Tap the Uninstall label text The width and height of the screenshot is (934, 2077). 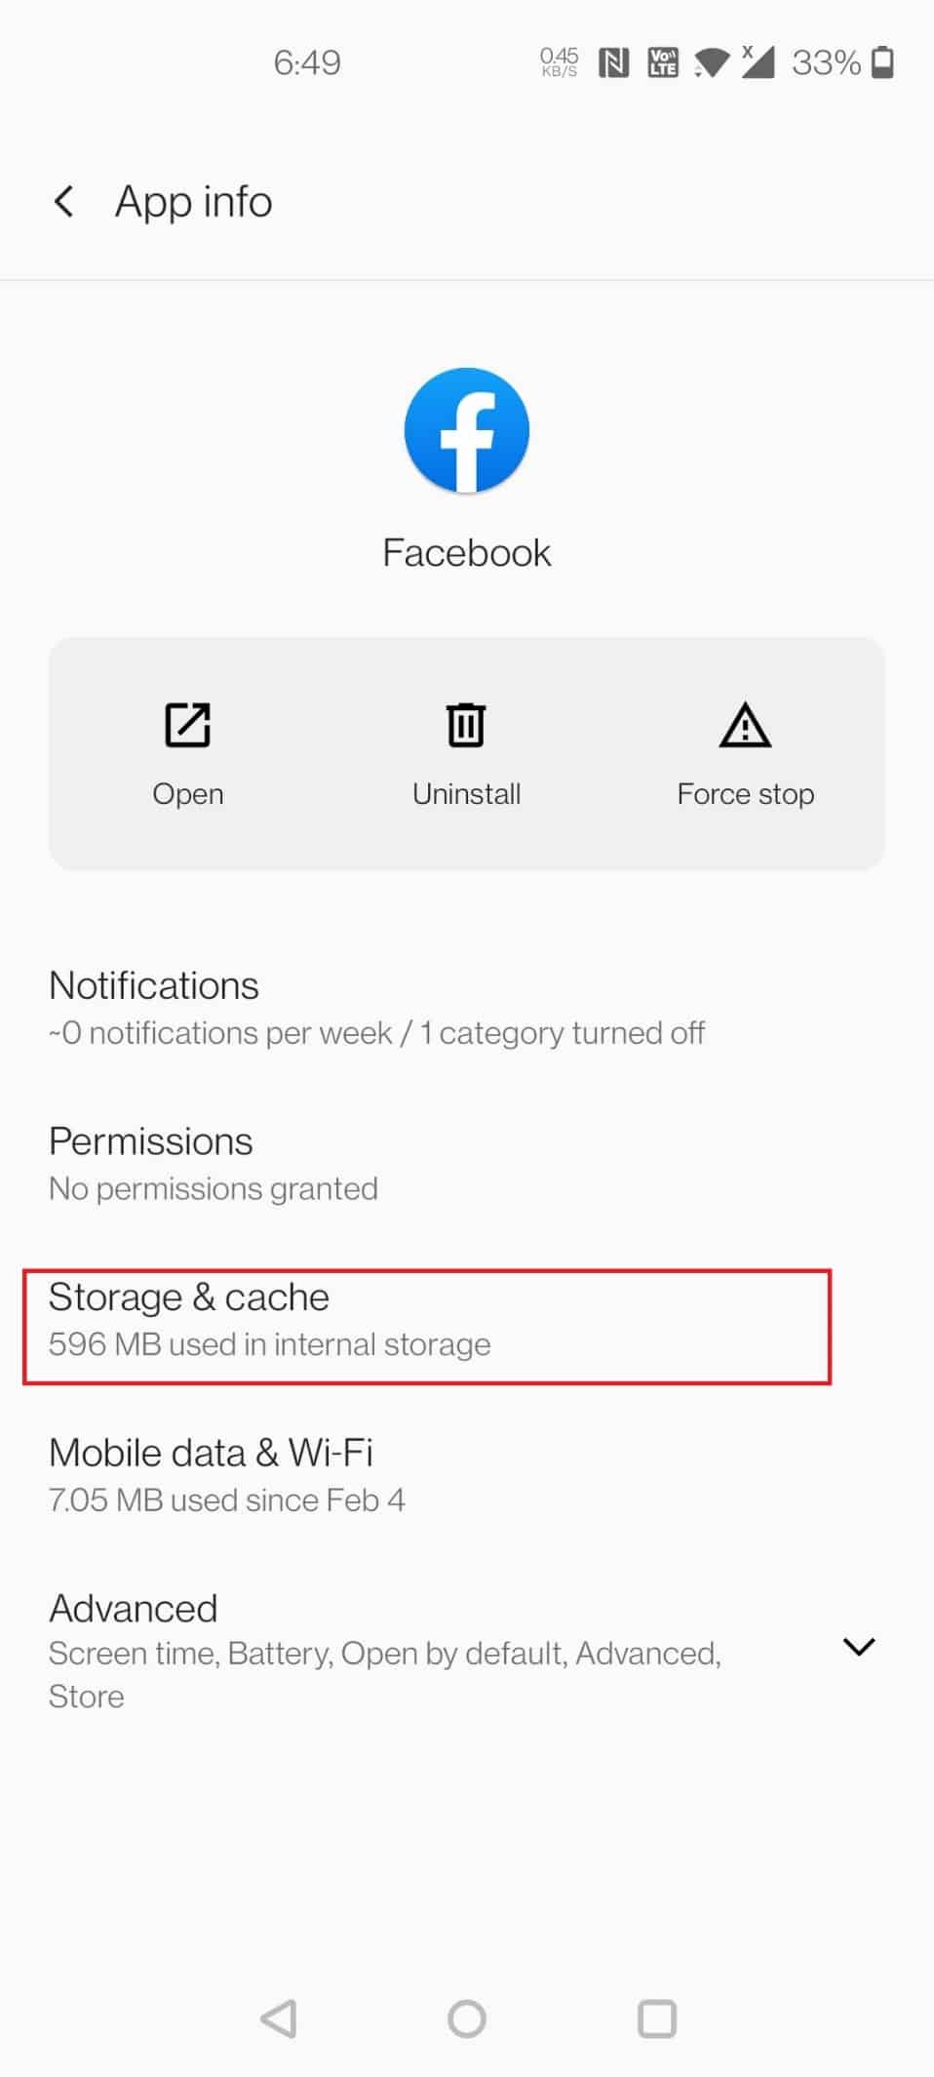[x=466, y=794]
